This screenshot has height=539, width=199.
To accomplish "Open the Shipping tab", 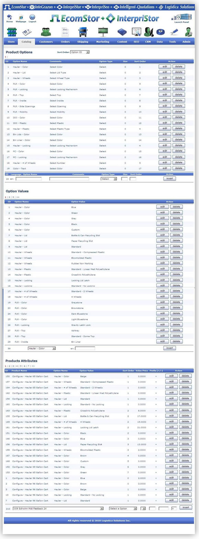I will point(83,42).
